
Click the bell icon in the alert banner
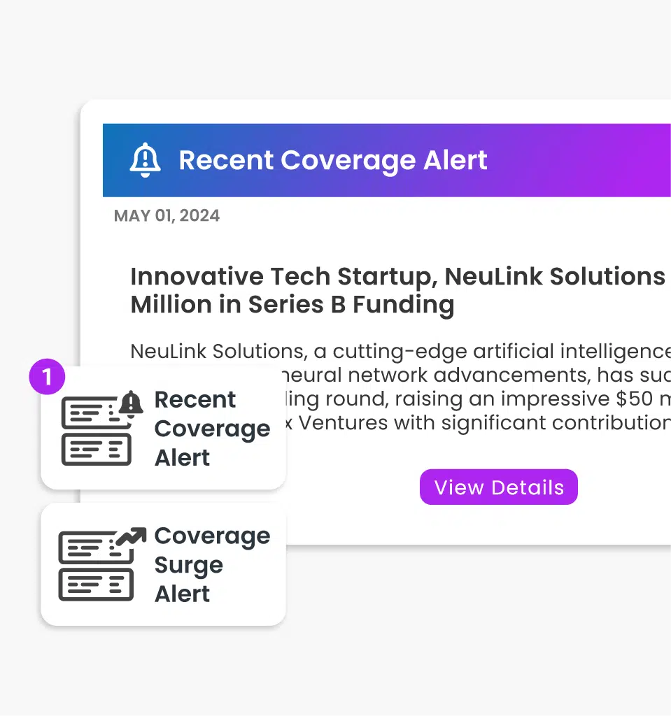145,160
